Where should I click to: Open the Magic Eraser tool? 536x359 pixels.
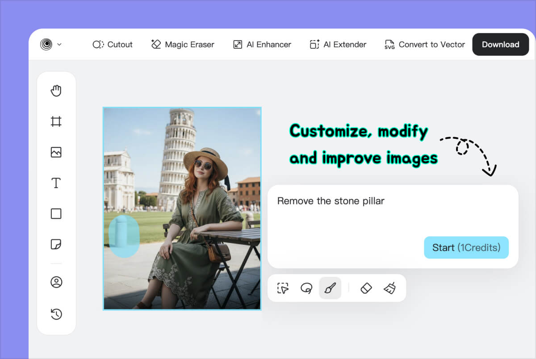coord(183,45)
